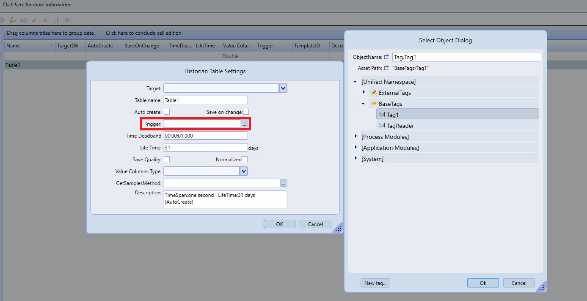Click the copy icon beside ObjectName
Image resolution: width=587 pixels, height=301 pixels.
pyautogui.click(x=386, y=57)
